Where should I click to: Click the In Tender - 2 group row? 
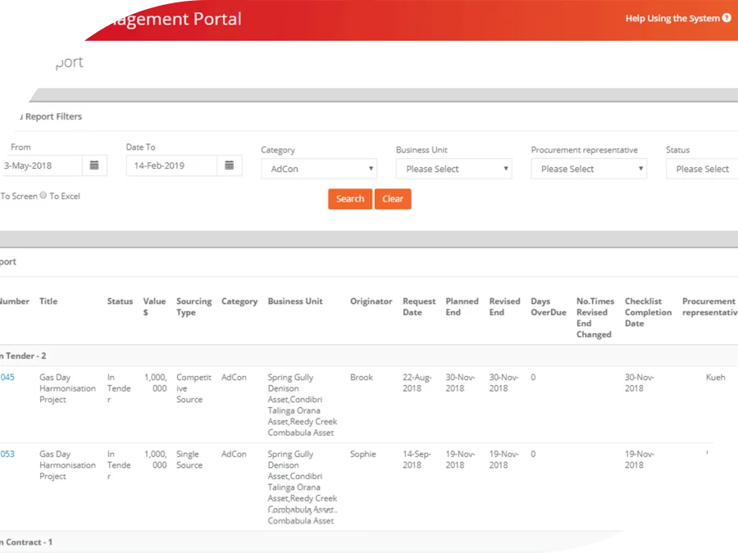[x=369, y=356]
